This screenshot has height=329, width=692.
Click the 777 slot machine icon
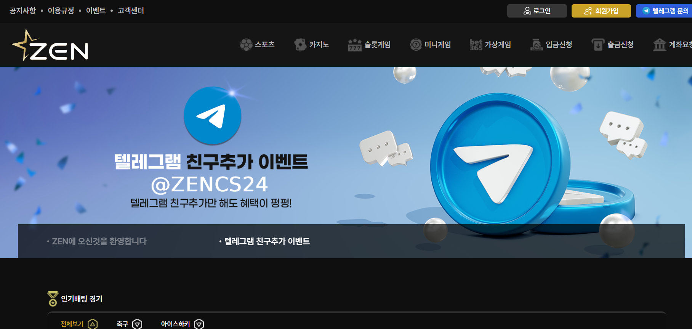[355, 45]
